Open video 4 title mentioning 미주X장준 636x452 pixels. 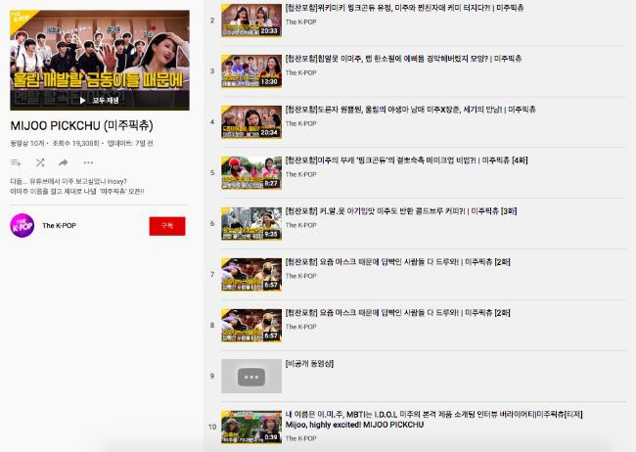point(411,110)
